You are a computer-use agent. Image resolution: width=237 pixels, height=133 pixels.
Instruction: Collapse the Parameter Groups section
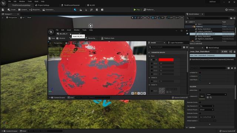149,52
